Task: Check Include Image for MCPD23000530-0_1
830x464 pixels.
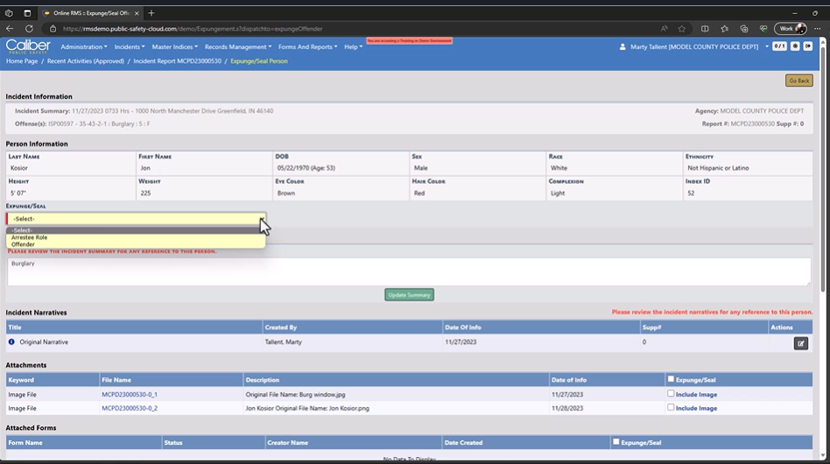Action: 671,394
